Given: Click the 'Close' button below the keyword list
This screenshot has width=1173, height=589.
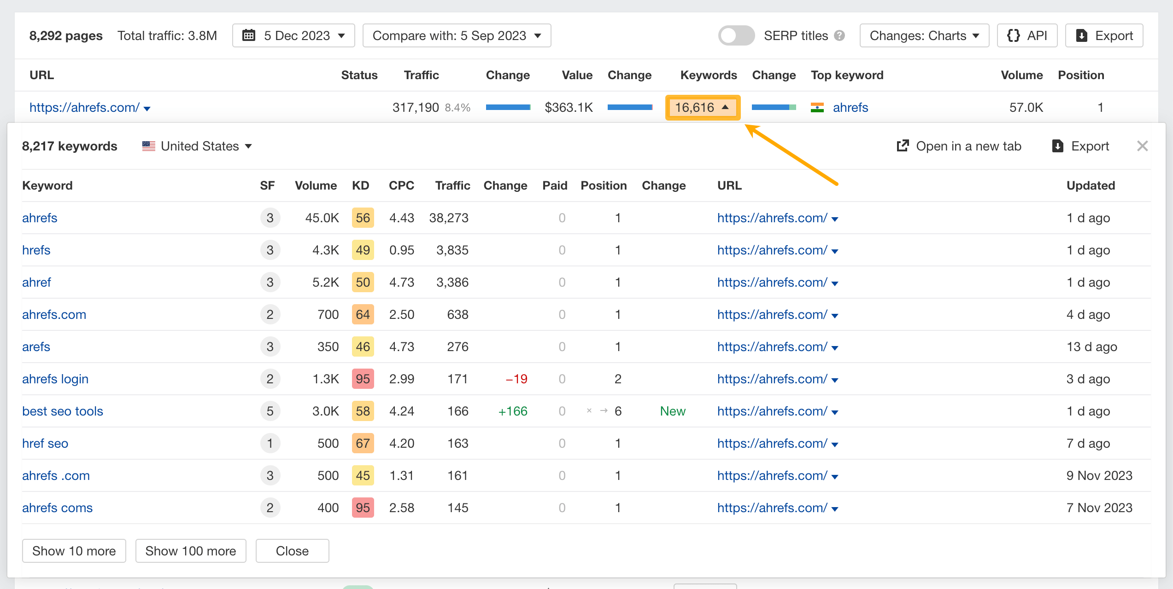Looking at the screenshot, I should pyautogui.click(x=292, y=551).
